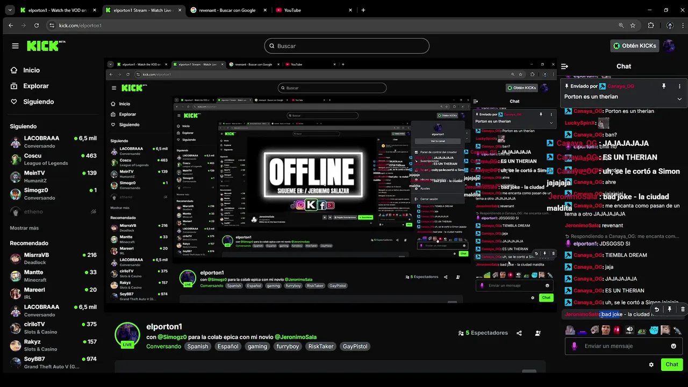Open Simogz0 channel in sidebar
This screenshot has width=688, height=387.
53,194
